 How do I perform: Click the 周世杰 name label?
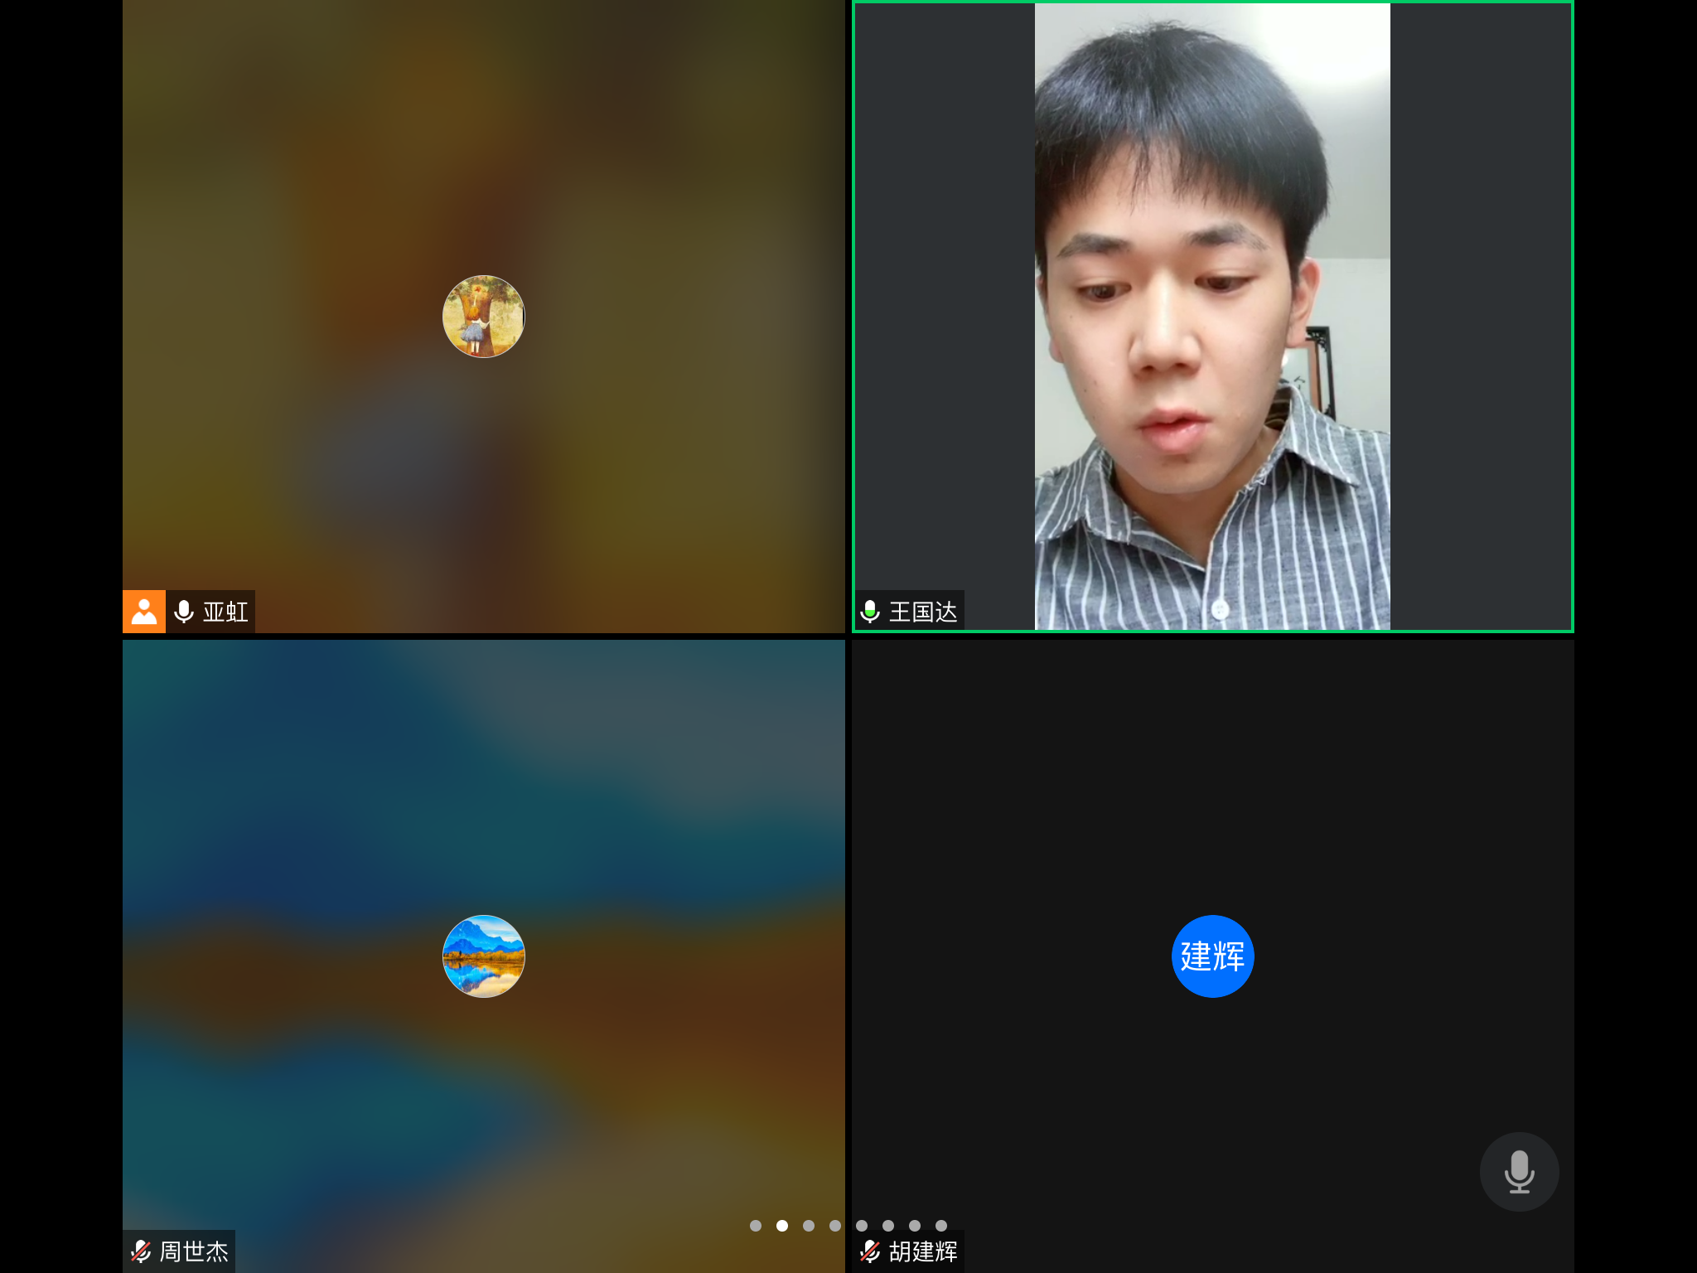pos(194,1251)
